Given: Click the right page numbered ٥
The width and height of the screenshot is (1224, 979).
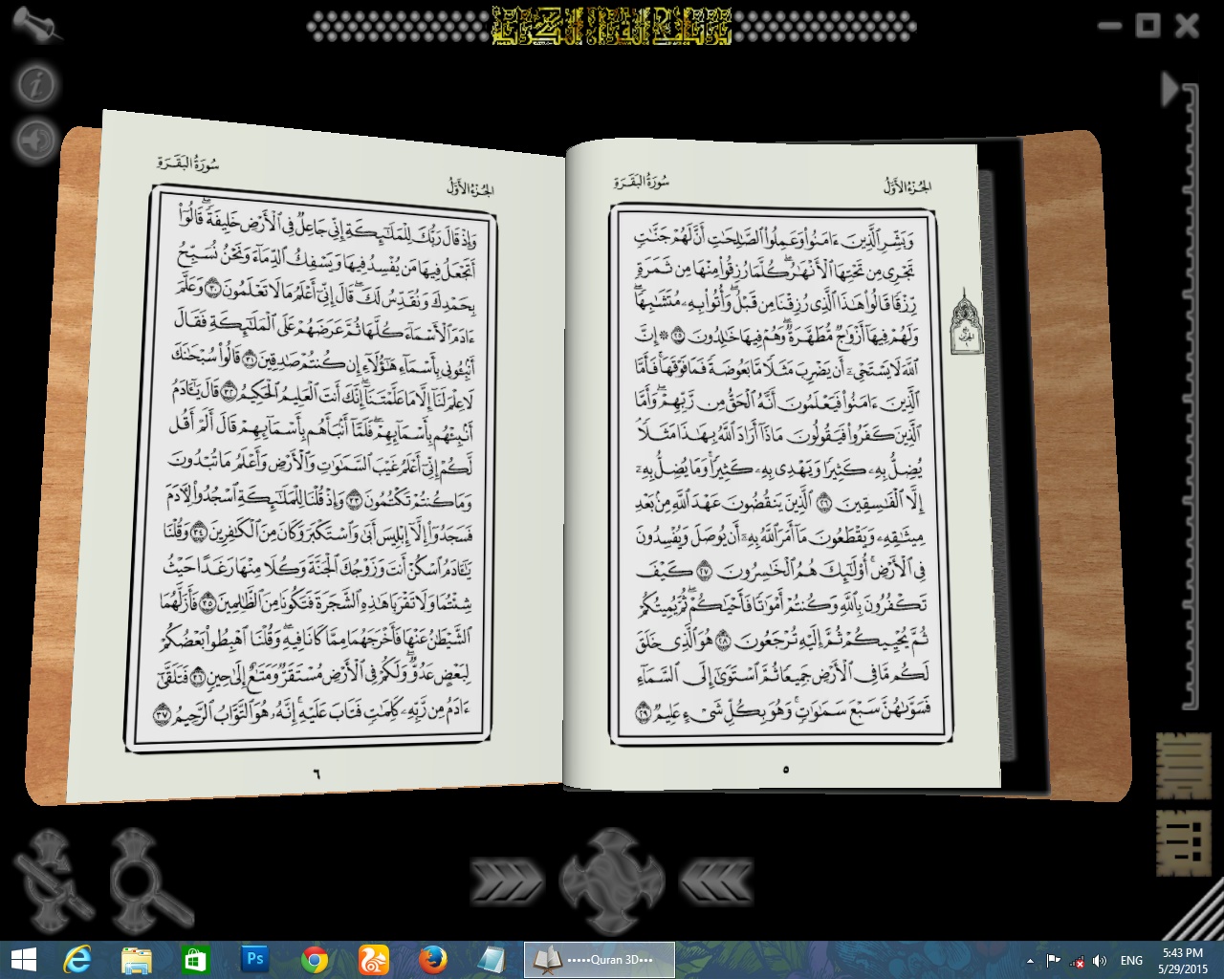Looking at the screenshot, I should pos(786,769).
